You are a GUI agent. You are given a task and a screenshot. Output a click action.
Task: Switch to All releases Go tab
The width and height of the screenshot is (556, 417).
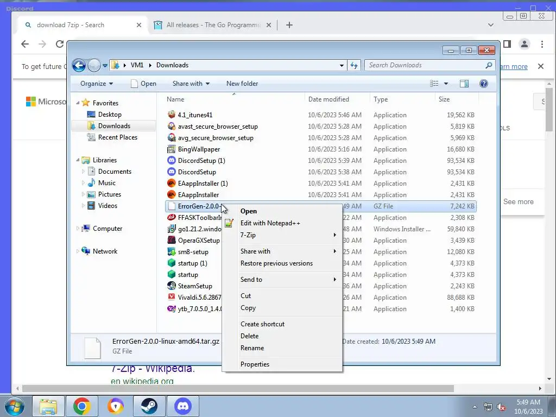pos(213,25)
